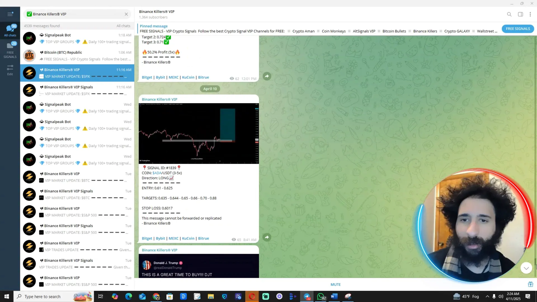
Task: Open the weather widget showing 45°F Fog
Action: pyautogui.click(x=466, y=296)
